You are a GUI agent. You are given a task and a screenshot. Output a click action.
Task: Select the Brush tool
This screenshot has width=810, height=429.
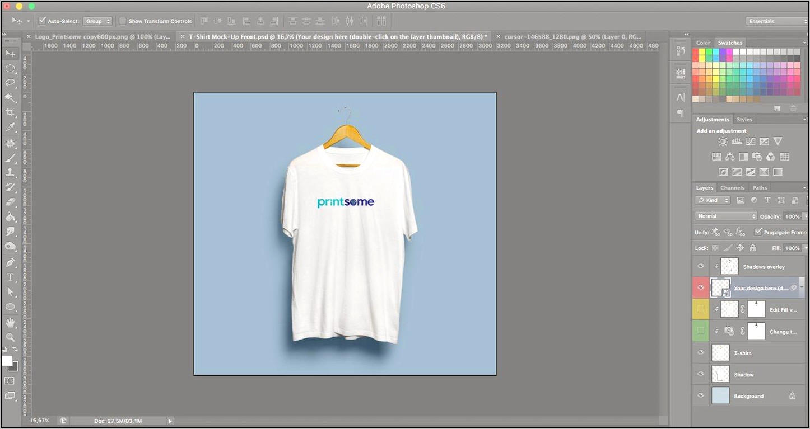[10, 158]
